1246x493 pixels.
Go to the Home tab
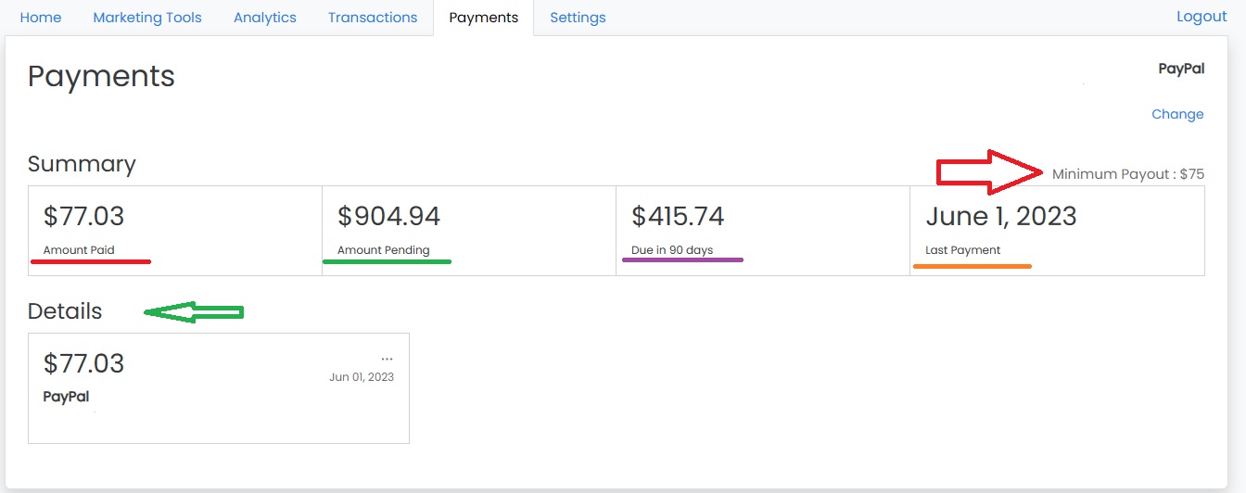tap(41, 18)
